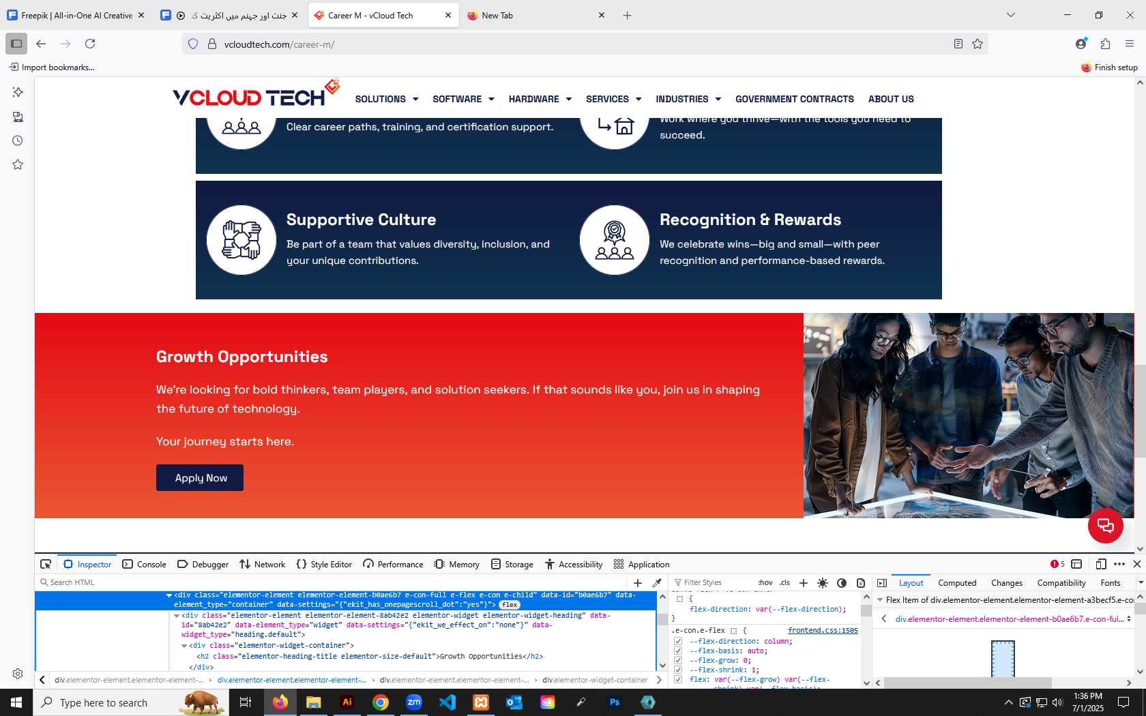Uncheck the --flex-shrink: 1 declaration
This screenshot has height=716, width=1146.
[x=678, y=670]
